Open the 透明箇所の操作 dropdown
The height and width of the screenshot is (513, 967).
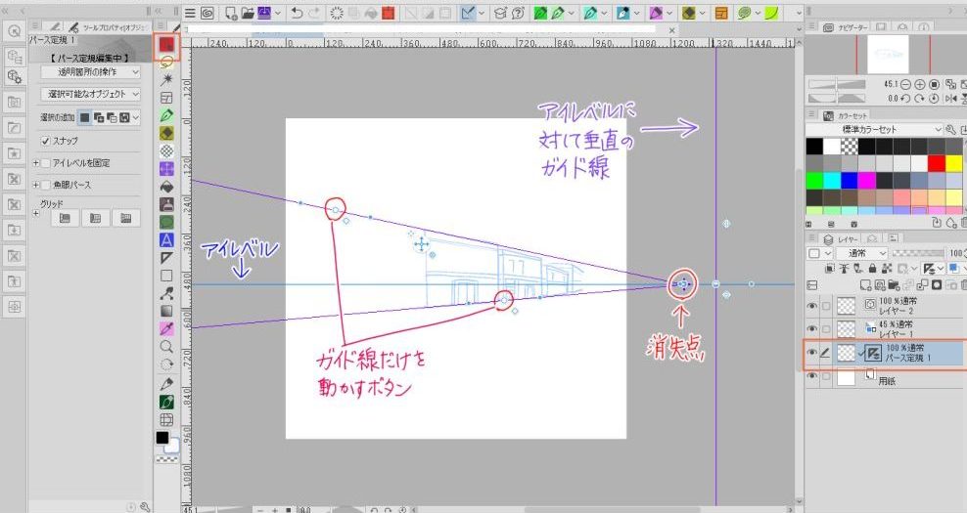pyautogui.click(x=93, y=71)
